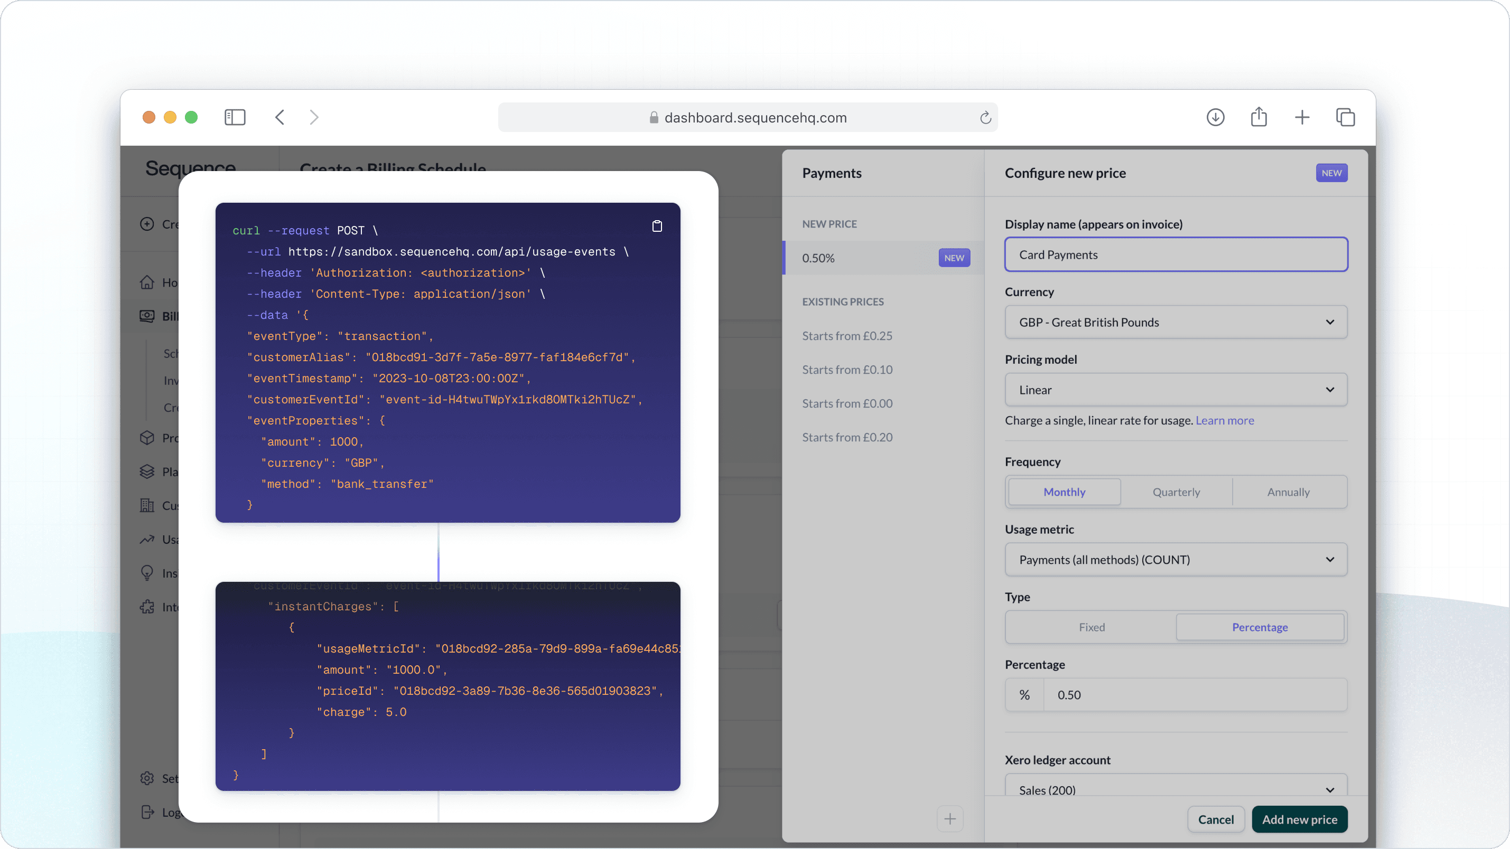This screenshot has width=1510, height=849.
Task: Go back with browser back arrow
Action: click(x=279, y=117)
